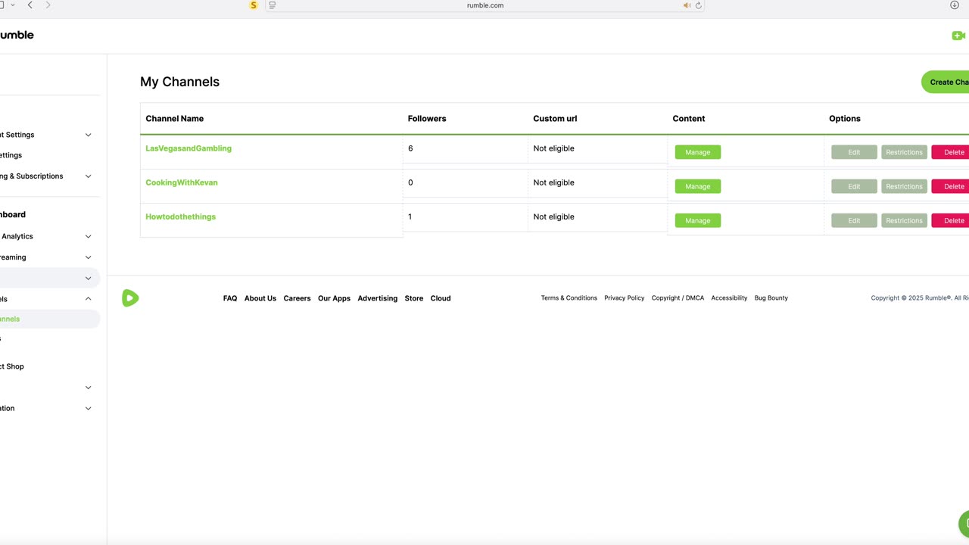Viewport: 969px width, 545px height.
Task: Open the Store footer link
Action: (x=414, y=298)
